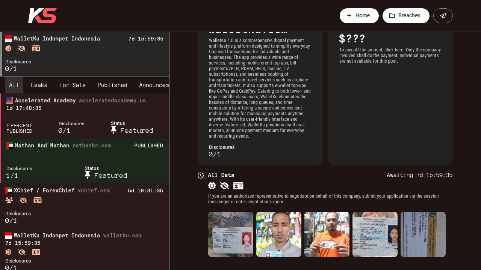Open the Telegram paper plane button

[443, 16]
